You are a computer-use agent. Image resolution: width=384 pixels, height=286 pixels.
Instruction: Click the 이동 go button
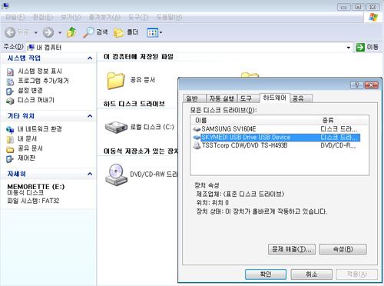pyautogui.click(x=367, y=47)
